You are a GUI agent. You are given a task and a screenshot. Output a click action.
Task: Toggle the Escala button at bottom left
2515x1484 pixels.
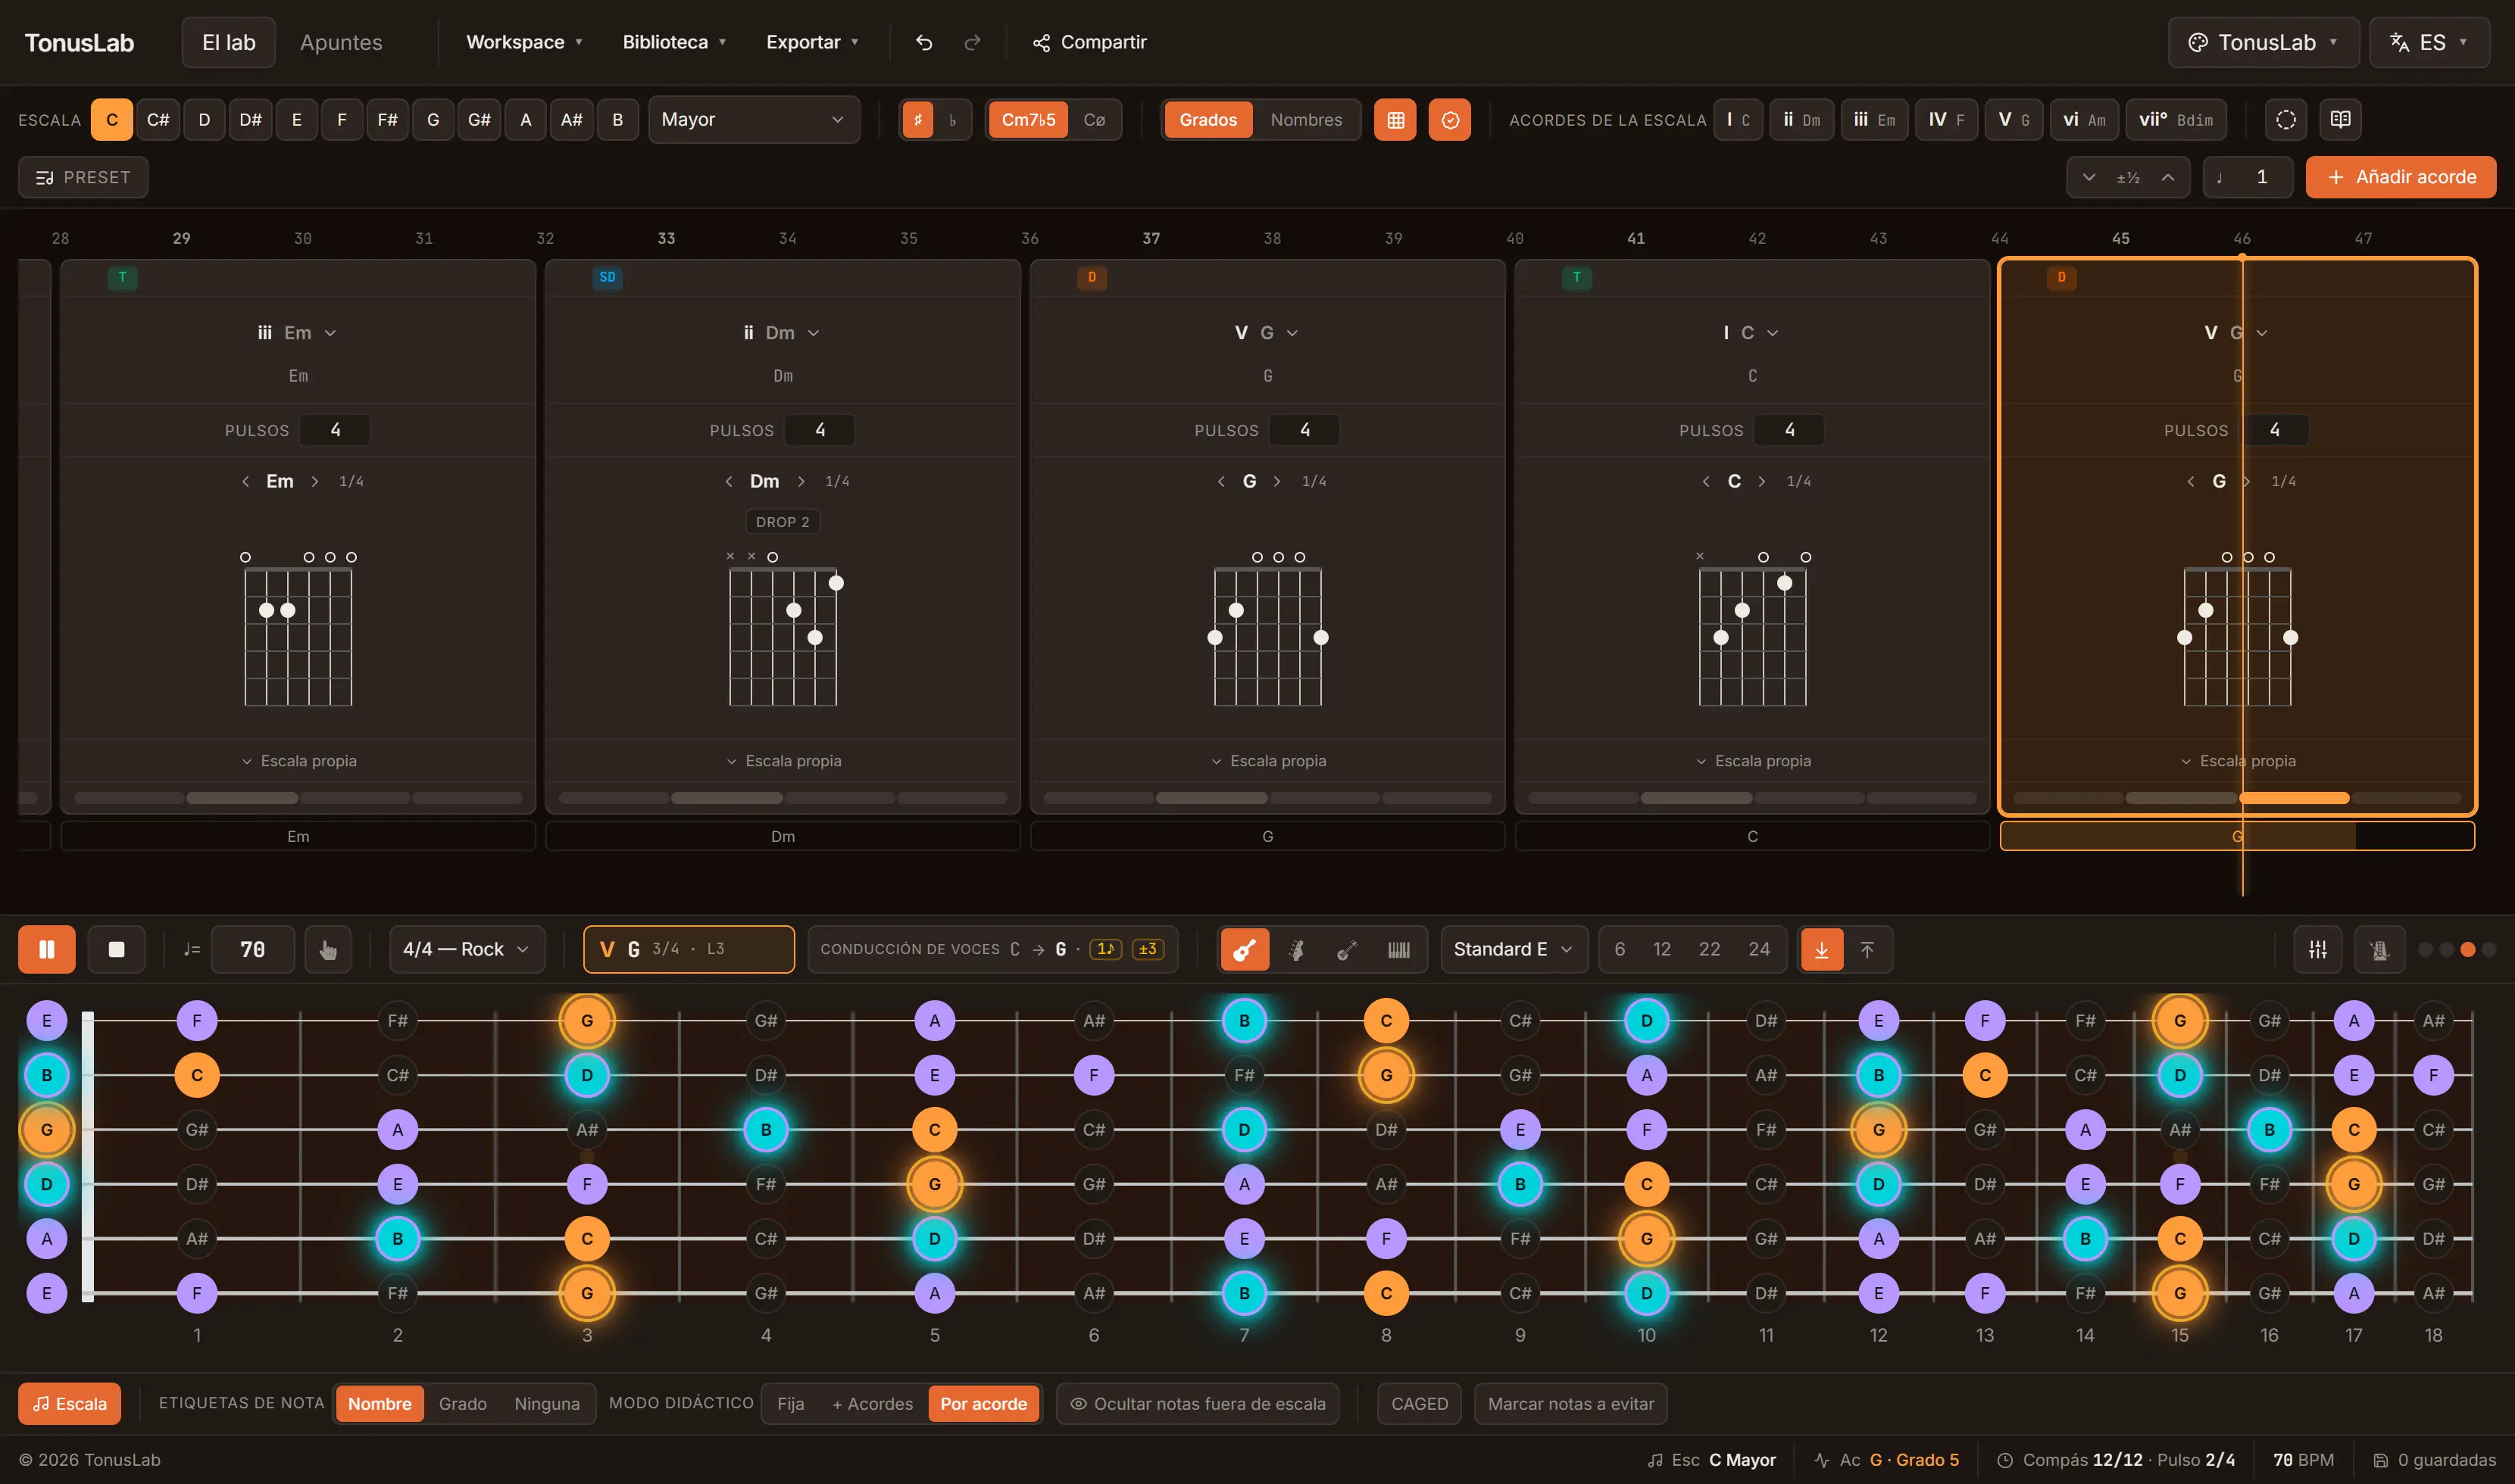[x=70, y=1403]
